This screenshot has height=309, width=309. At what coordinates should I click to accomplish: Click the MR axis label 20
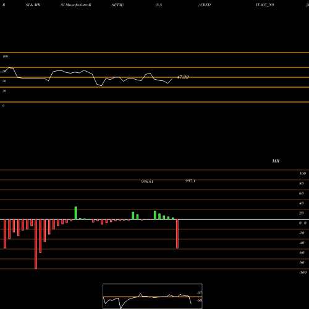click(x=302, y=213)
